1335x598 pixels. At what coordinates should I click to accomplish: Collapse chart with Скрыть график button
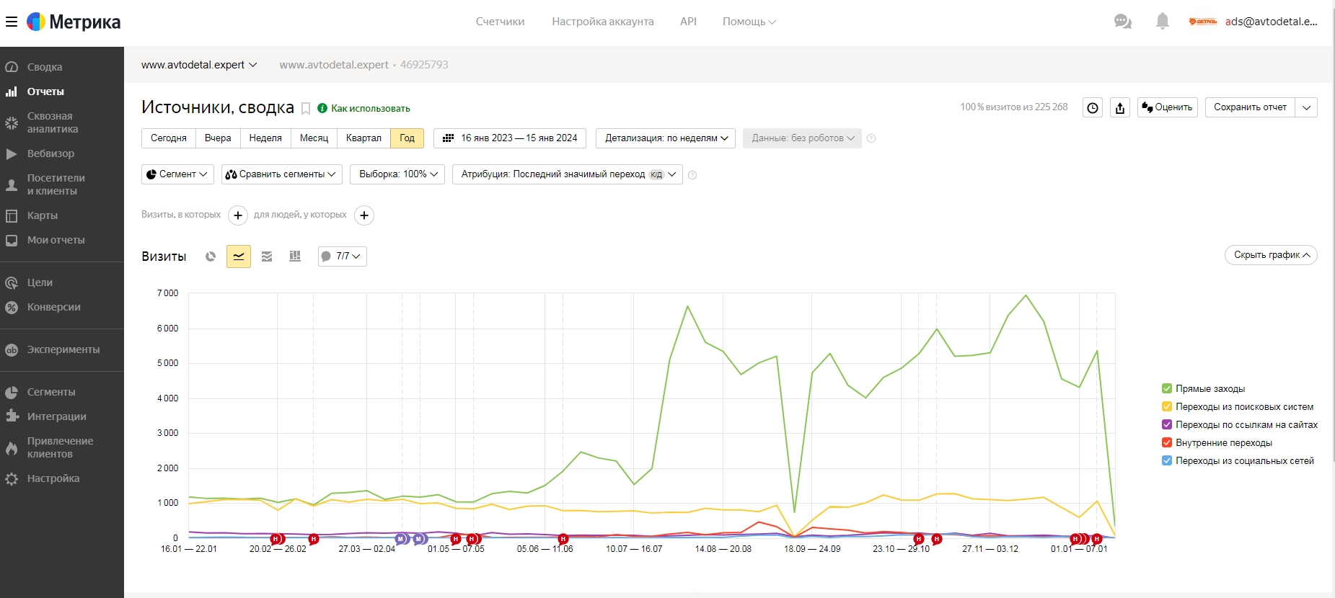(x=1271, y=255)
